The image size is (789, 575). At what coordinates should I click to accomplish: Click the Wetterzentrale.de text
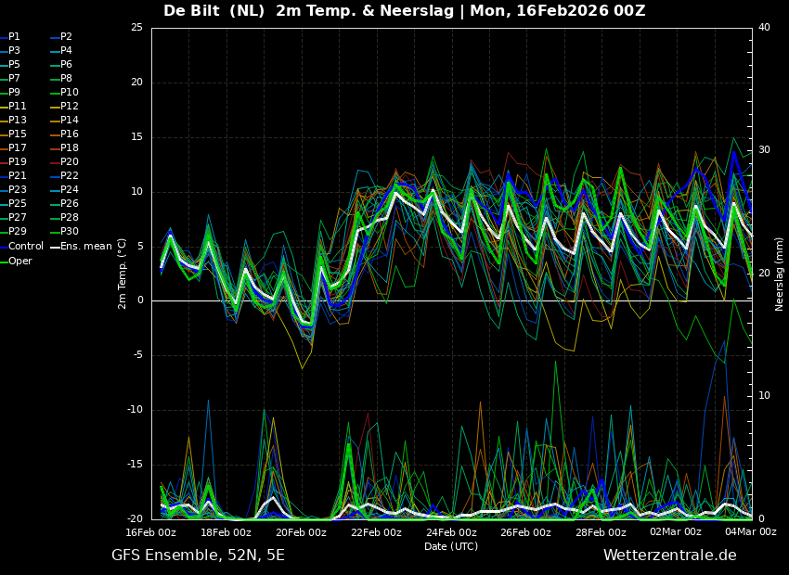coord(669,556)
